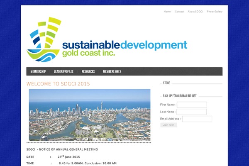Open the About SDGCI page
The image size is (249, 166).
[x=195, y=12]
